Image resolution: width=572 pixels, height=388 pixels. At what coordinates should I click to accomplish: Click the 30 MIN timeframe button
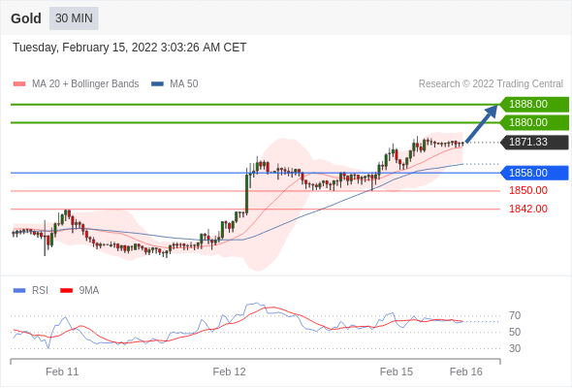pyautogui.click(x=74, y=18)
